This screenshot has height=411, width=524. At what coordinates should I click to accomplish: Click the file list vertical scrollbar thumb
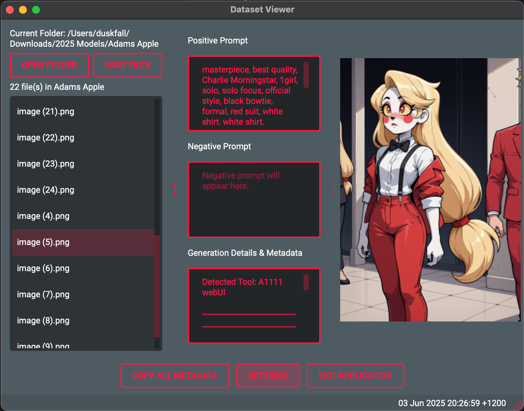pos(157,286)
